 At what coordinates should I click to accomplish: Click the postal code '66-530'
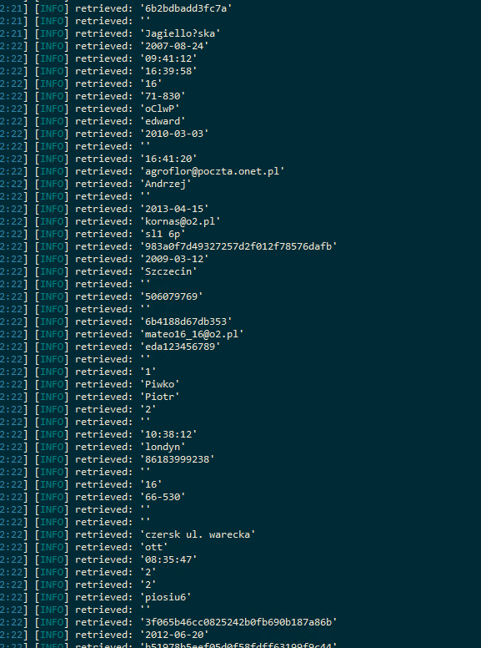click(x=163, y=497)
